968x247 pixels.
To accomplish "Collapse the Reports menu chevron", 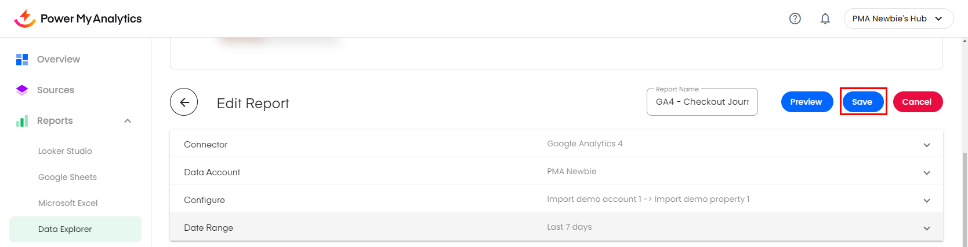I will tap(128, 121).
